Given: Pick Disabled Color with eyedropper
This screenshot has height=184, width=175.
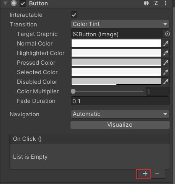Looking at the screenshot, I should [166, 82].
